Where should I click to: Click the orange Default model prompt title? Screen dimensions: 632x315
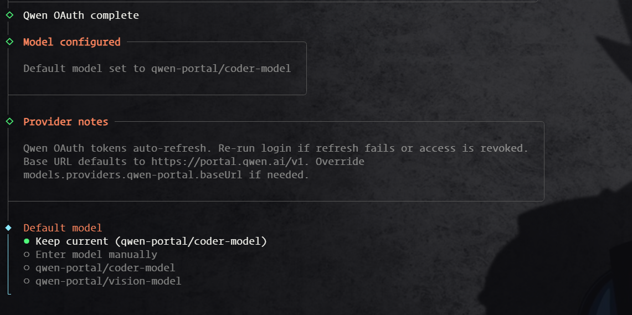coord(63,228)
